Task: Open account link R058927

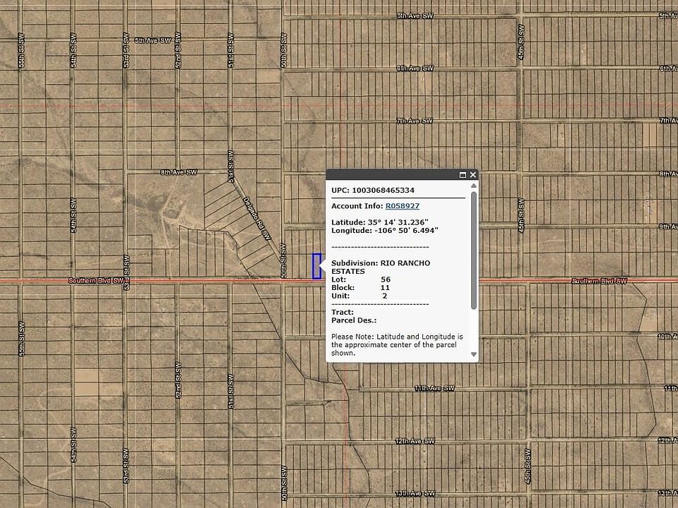Action: [x=402, y=206]
